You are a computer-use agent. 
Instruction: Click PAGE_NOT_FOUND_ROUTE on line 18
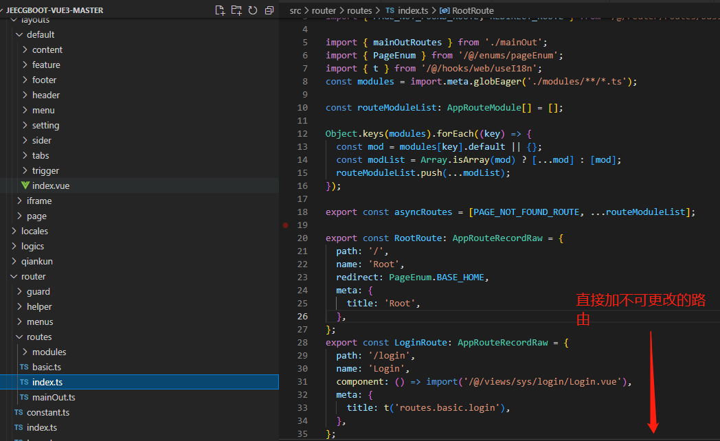(526, 212)
